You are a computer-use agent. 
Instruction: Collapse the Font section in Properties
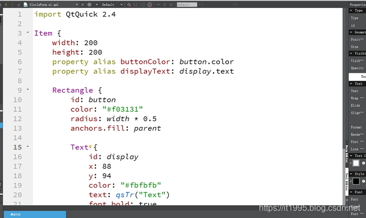pos(351,192)
